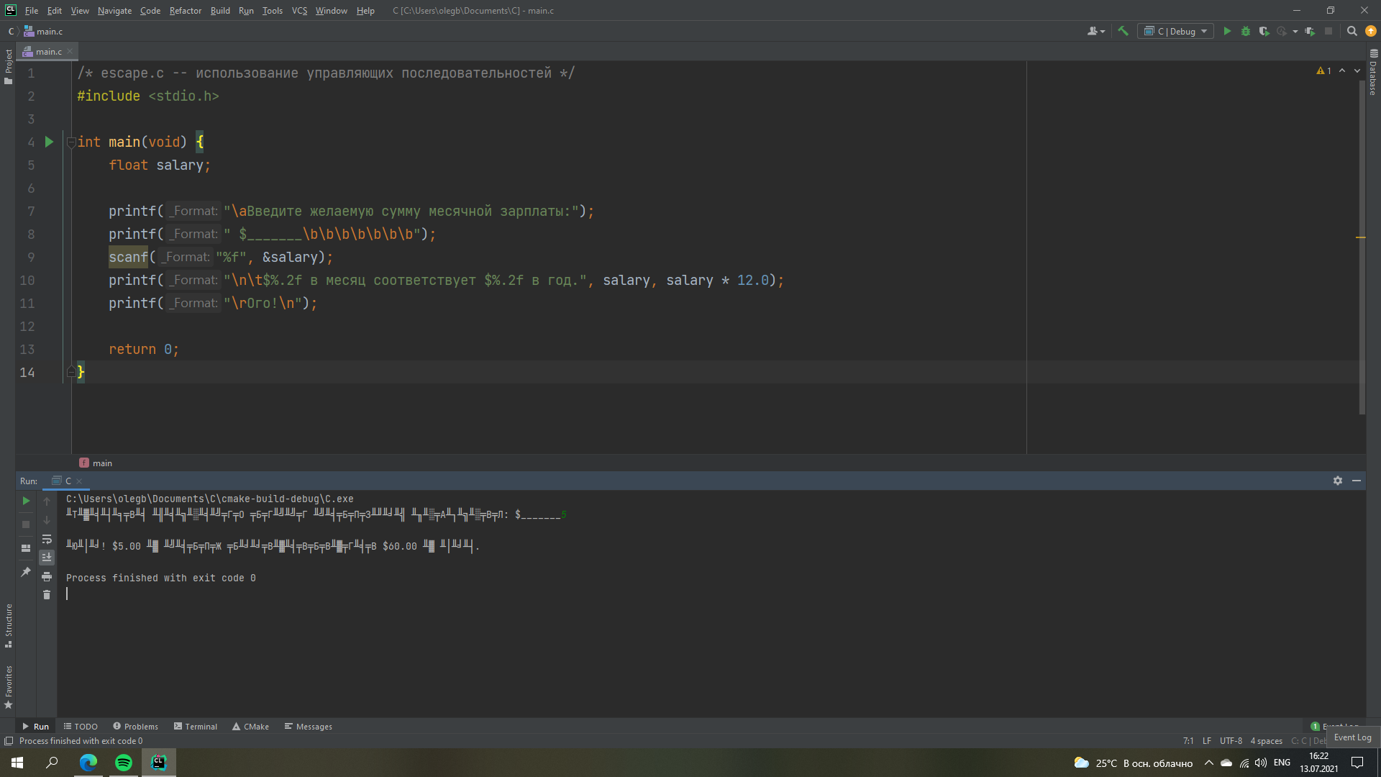
Task: Click the warning count indicator
Action: coord(1323,71)
